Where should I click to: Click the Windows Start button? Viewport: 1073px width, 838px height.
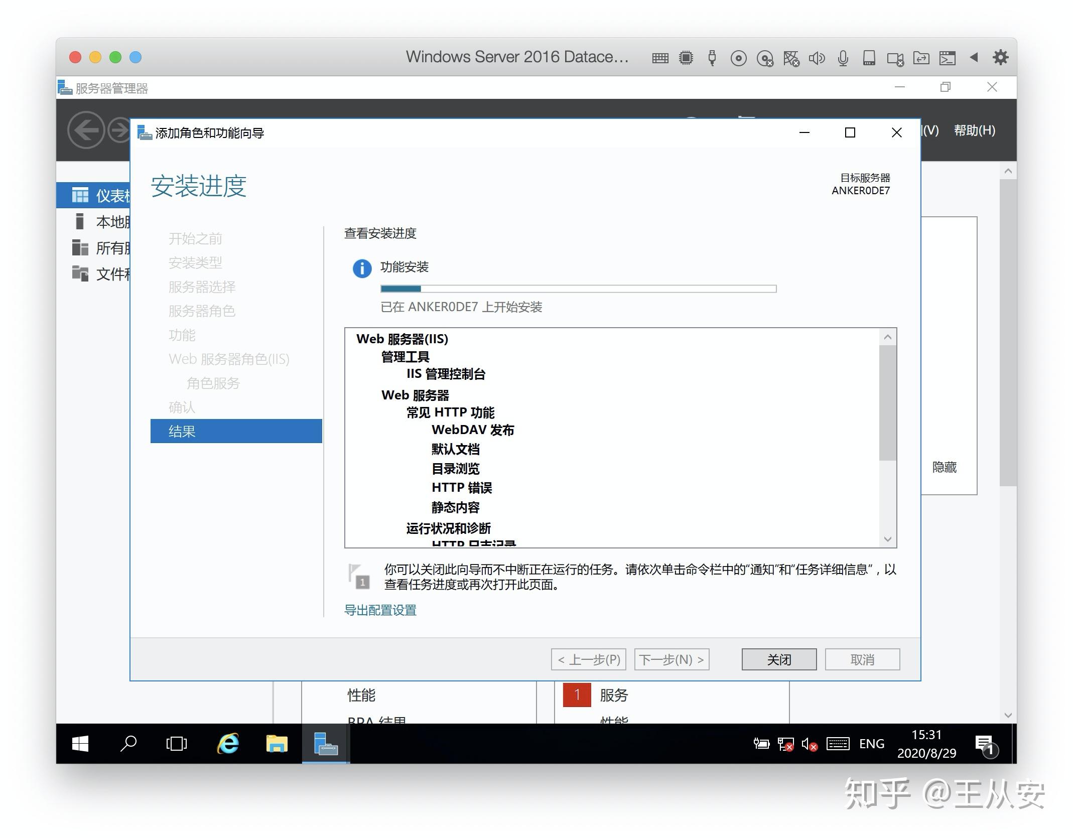point(79,744)
